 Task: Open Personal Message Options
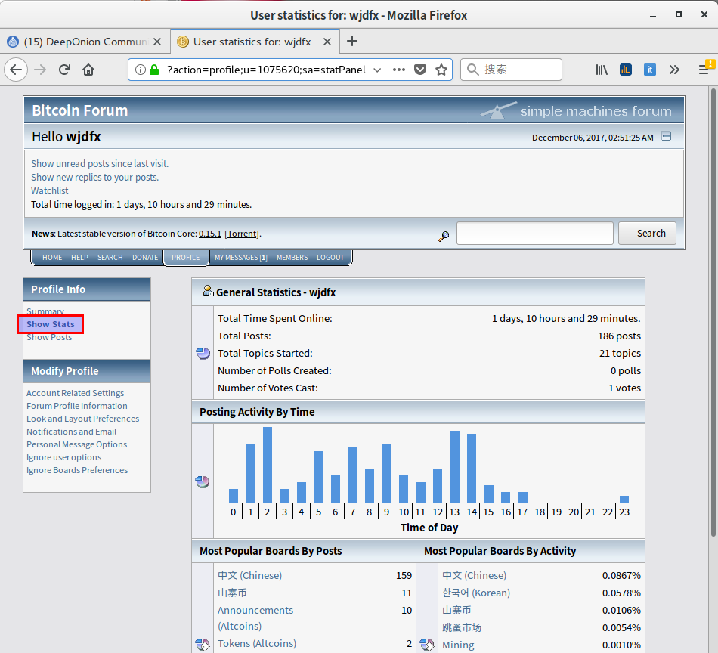tap(77, 444)
